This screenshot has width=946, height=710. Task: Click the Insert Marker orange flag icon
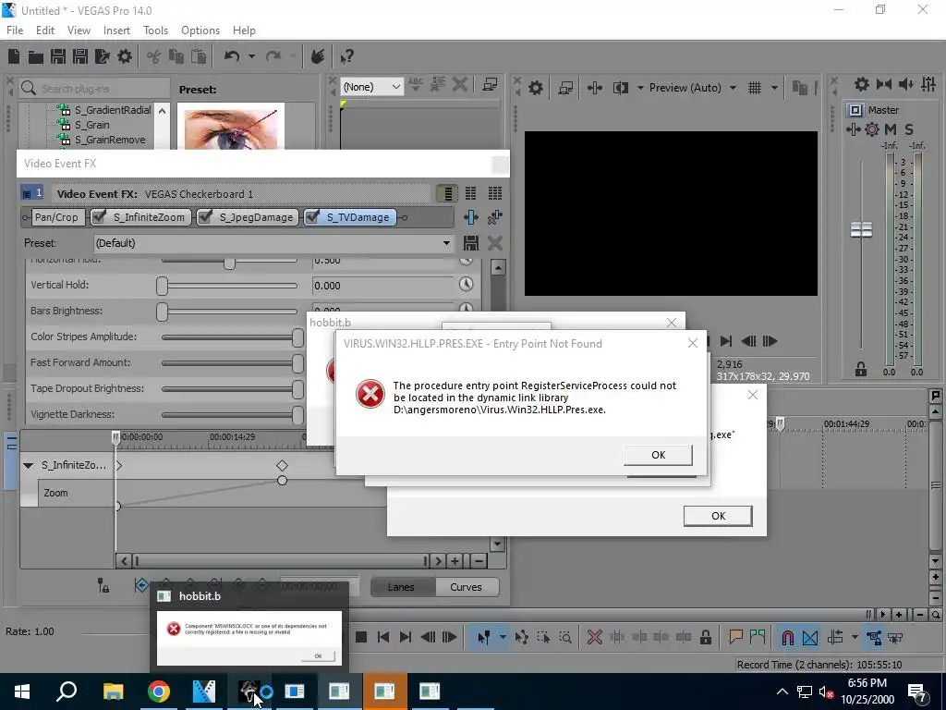735,638
